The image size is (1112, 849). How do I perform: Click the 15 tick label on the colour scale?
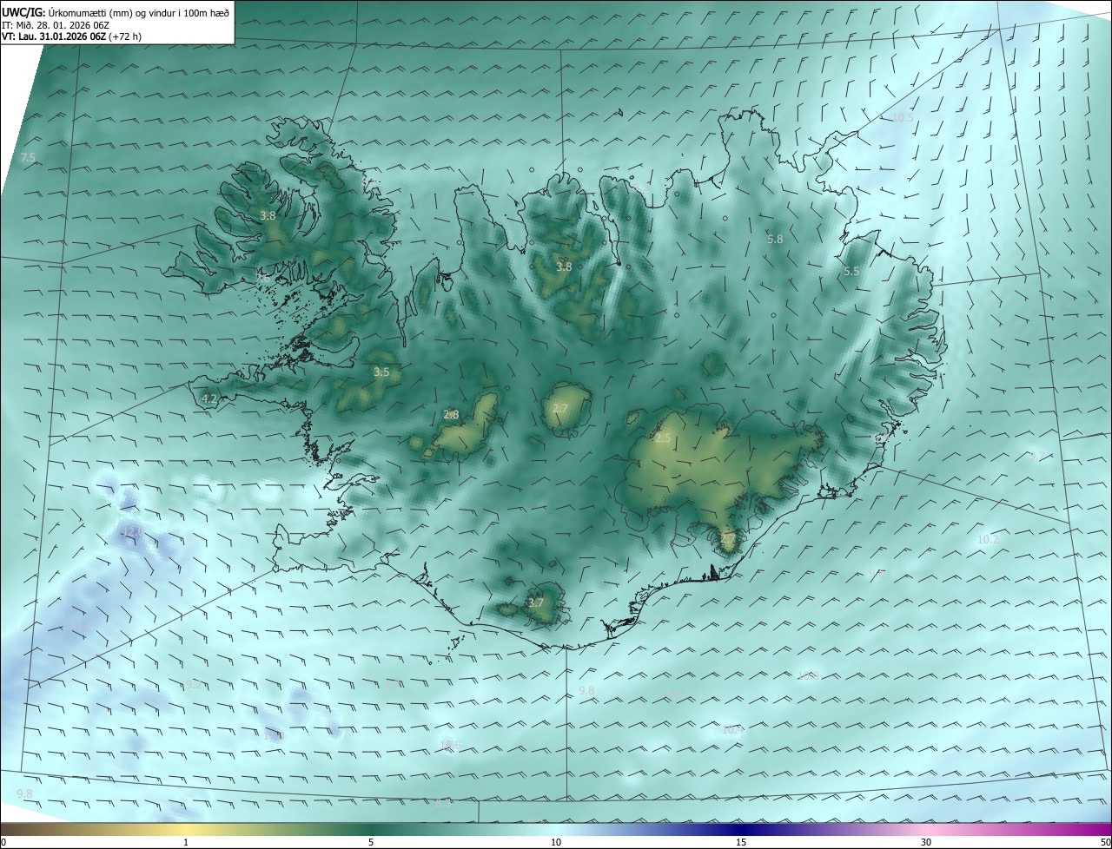click(x=741, y=842)
